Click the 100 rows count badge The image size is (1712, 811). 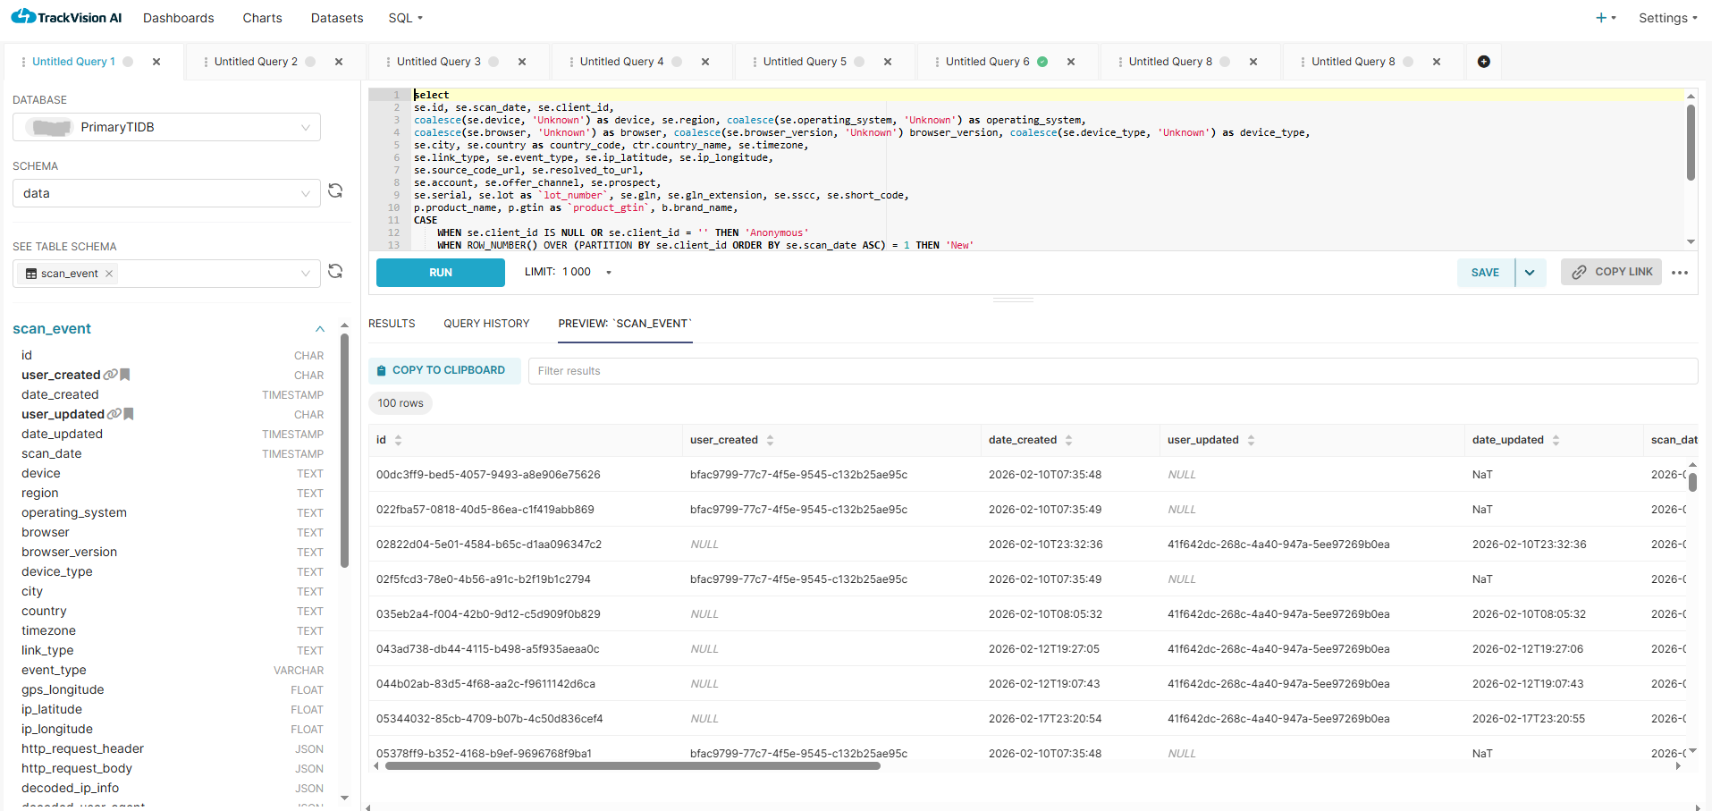tap(401, 403)
